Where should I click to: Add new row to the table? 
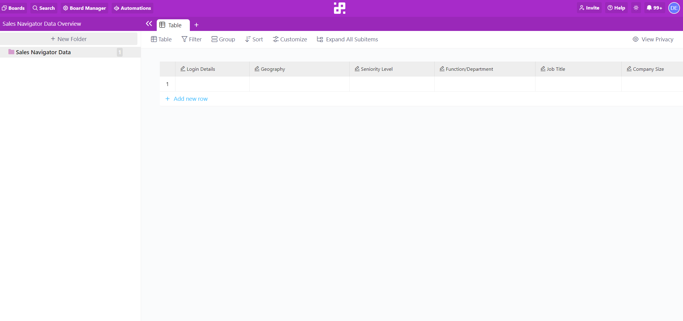186,99
